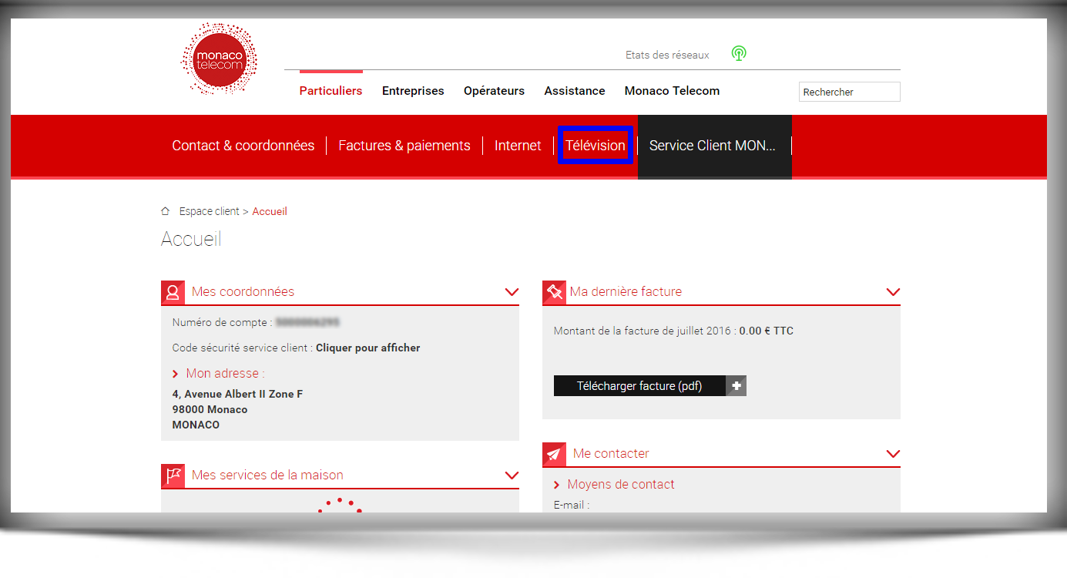Switch to the Entreprises tab

click(x=413, y=91)
